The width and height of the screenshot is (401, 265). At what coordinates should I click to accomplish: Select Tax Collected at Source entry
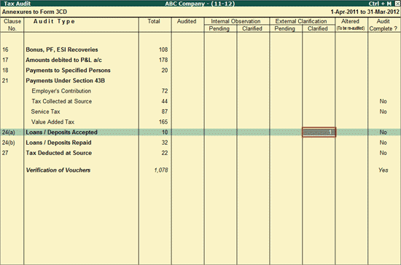(x=62, y=101)
